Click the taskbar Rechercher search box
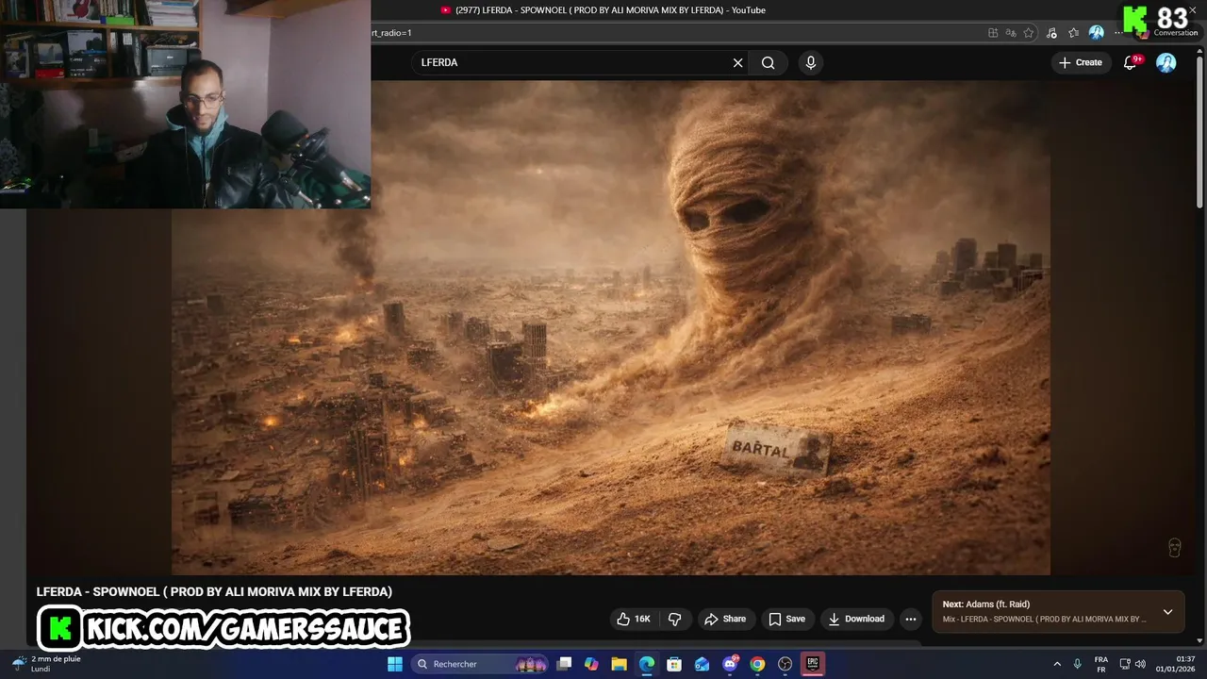1207x679 pixels. pyautogui.click(x=482, y=664)
